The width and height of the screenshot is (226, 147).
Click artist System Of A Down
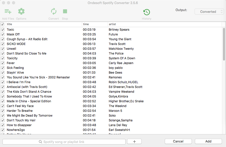pyautogui.click(x=122, y=58)
